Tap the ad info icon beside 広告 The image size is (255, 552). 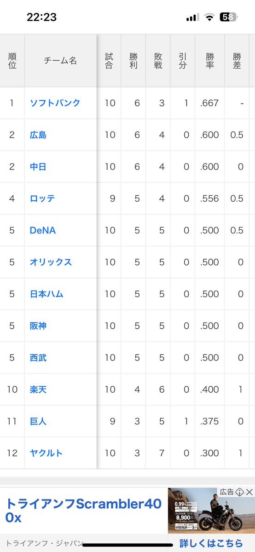pyautogui.click(x=240, y=492)
